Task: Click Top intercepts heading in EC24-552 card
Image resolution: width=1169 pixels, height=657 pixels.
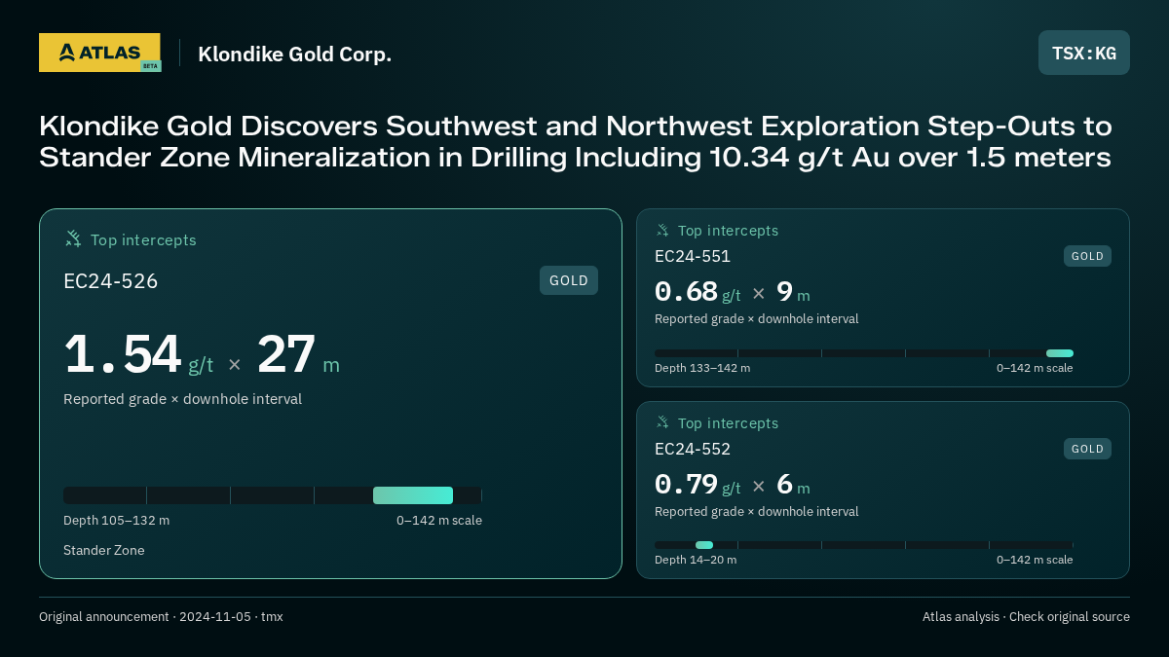Action: 728,423
